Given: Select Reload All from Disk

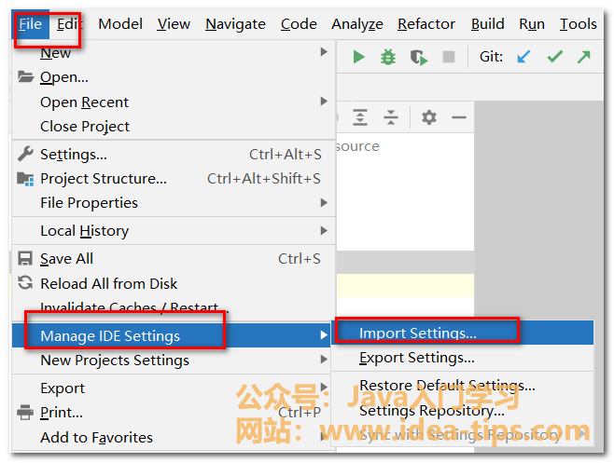Looking at the screenshot, I should pos(108,283).
